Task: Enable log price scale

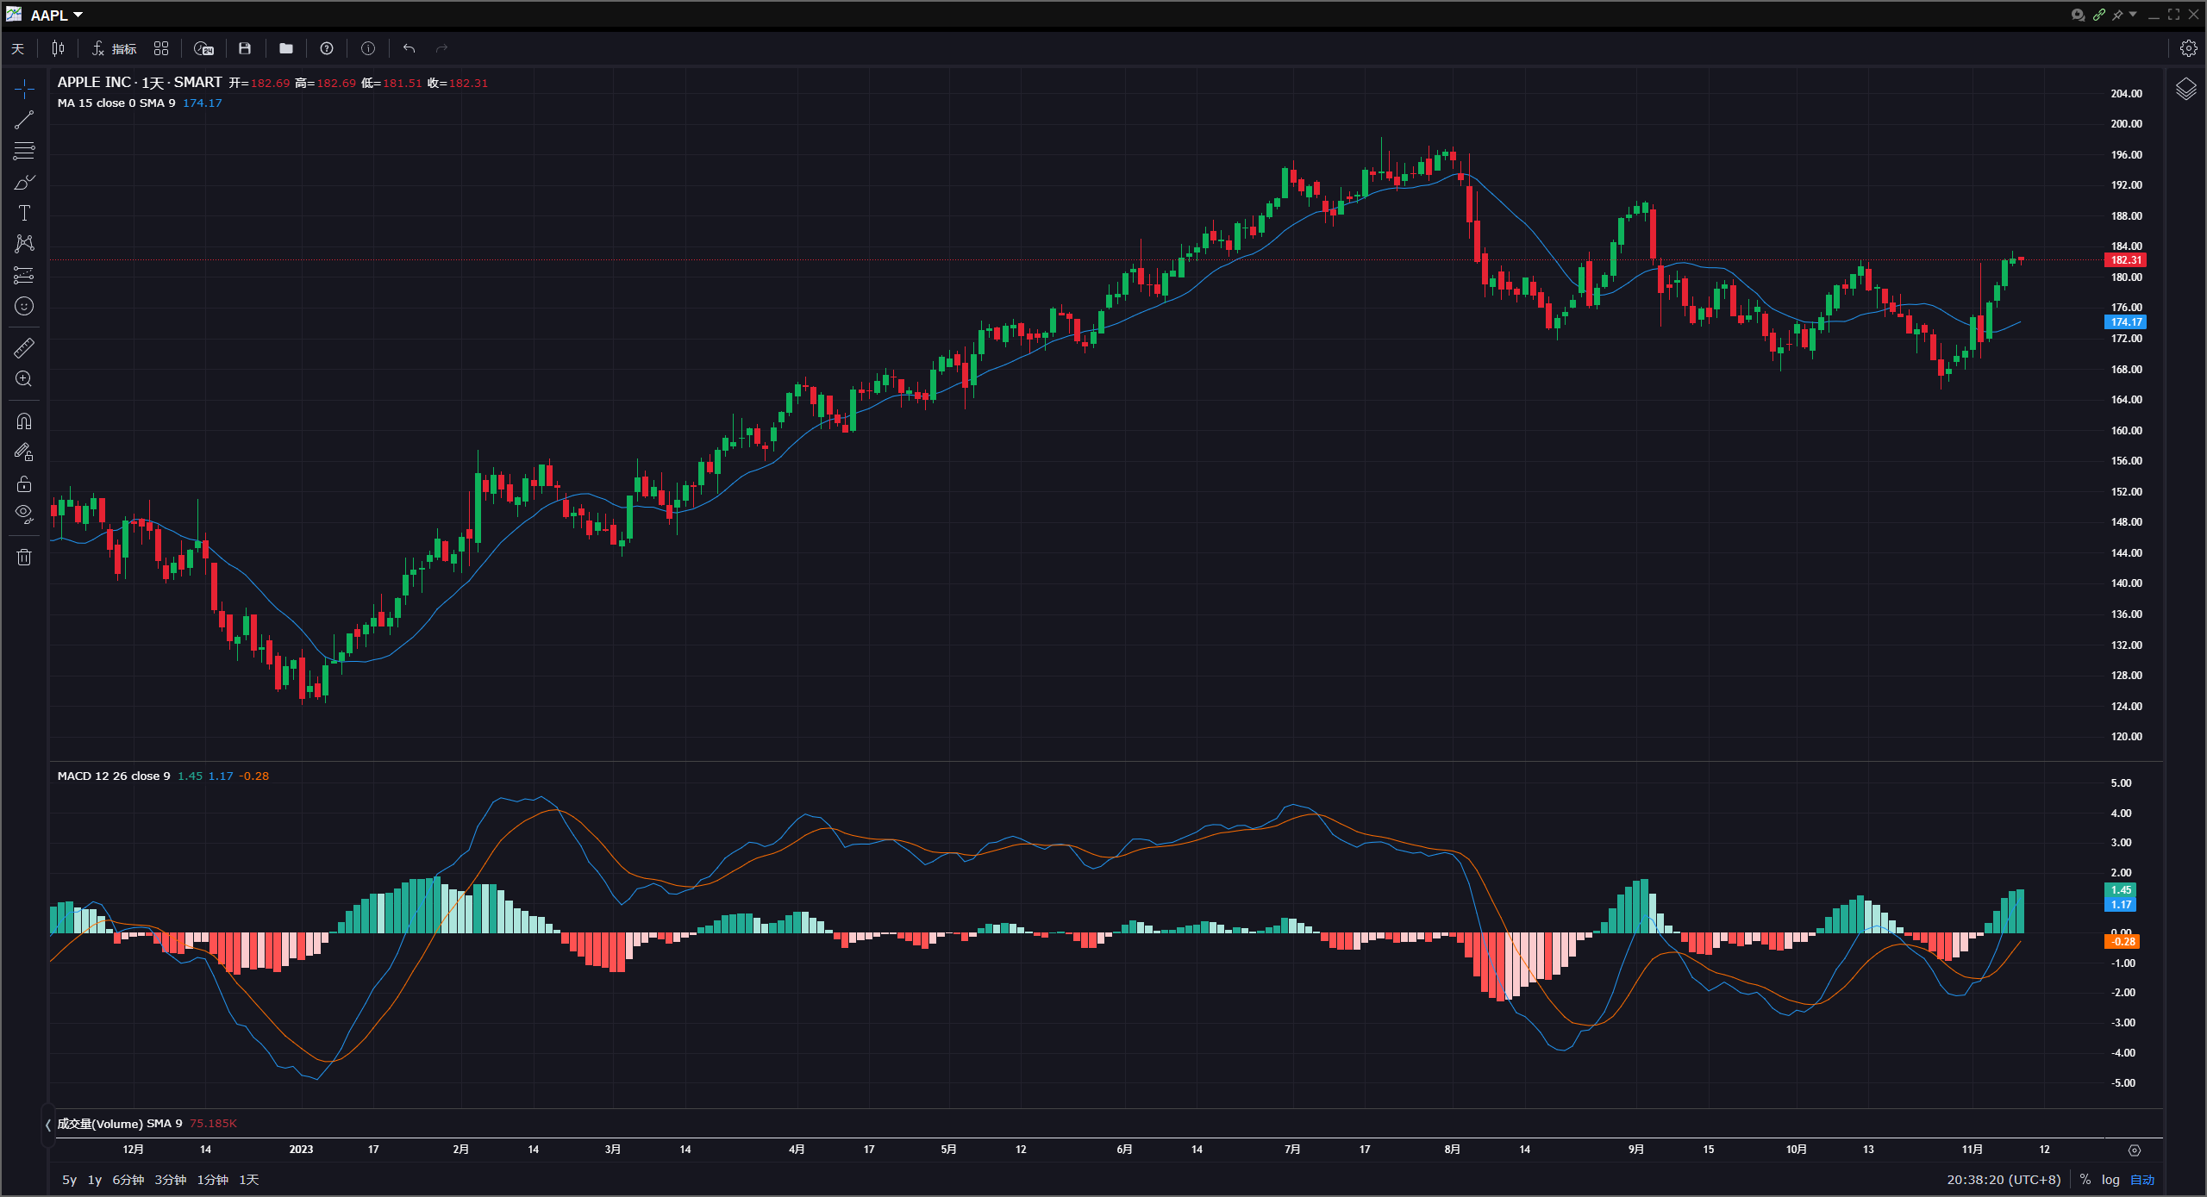Action: [2110, 1179]
